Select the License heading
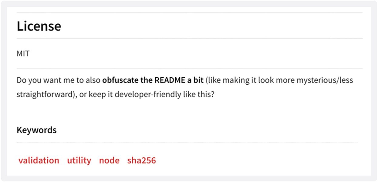 pyautogui.click(x=39, y=26)
